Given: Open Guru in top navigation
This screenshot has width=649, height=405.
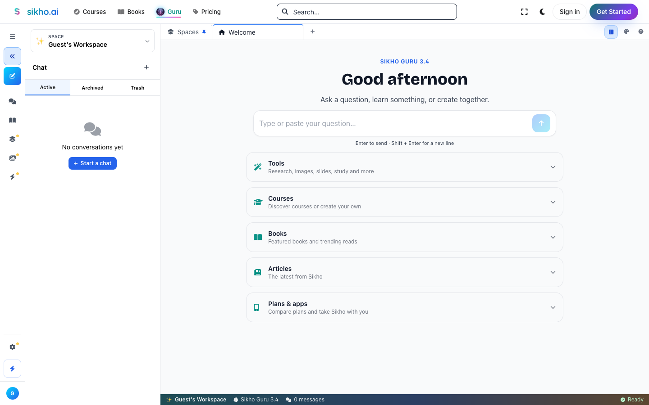Looking at the screenshot, I should point(169,12).
